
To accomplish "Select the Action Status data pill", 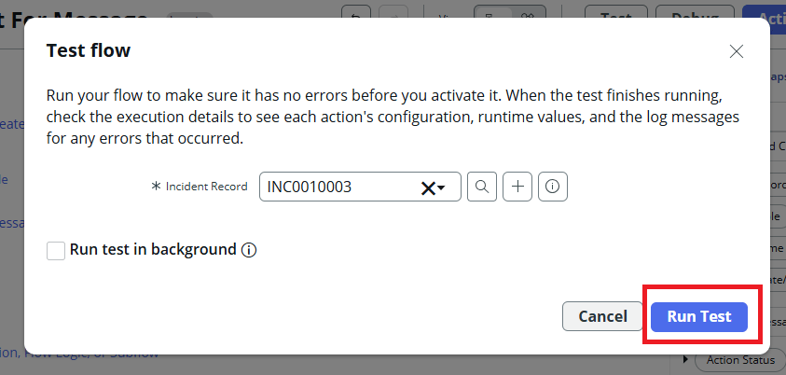I will (x=740, y=360).
